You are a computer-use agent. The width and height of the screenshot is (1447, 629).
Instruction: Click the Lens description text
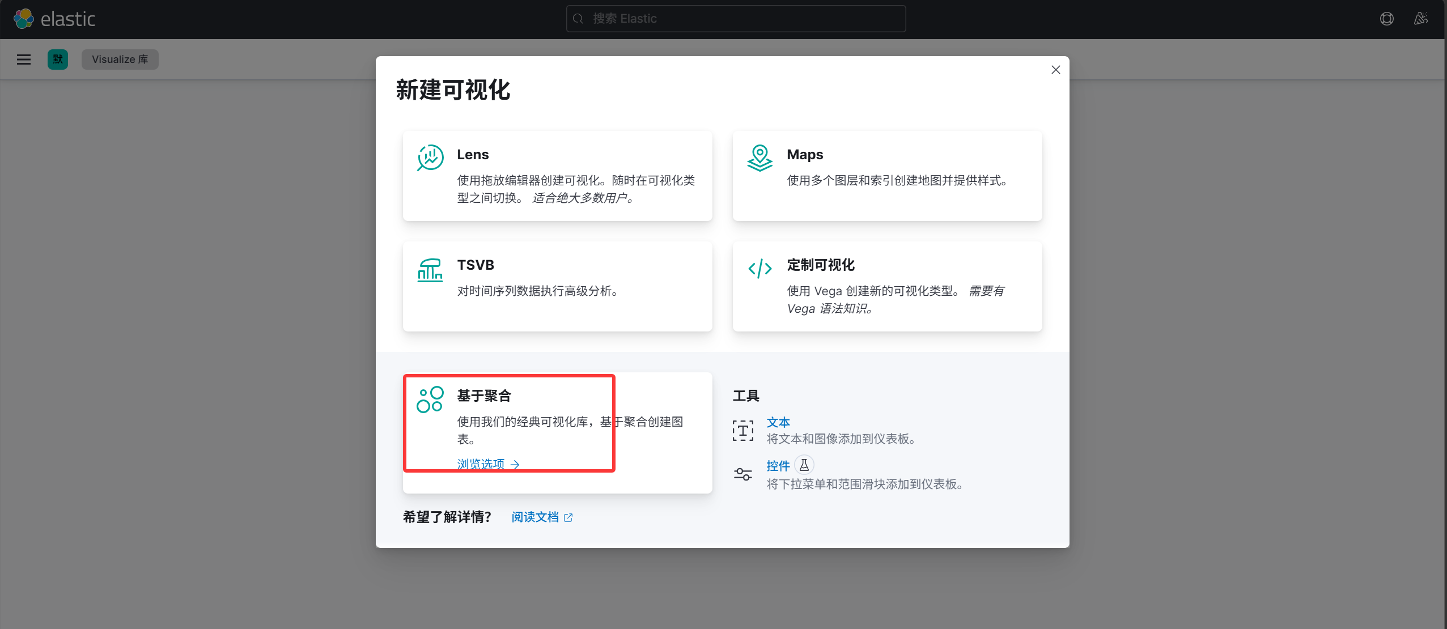(x=576, y=189)
